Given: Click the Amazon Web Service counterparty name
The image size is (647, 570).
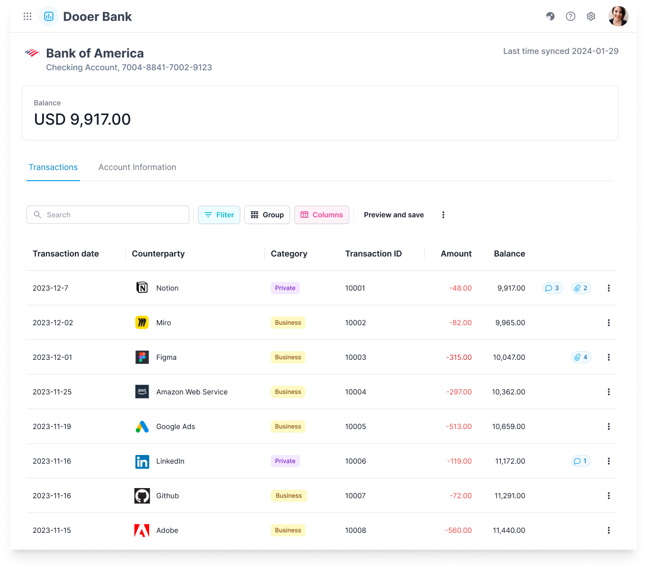Looking at the screenshot, I should 192,392.
